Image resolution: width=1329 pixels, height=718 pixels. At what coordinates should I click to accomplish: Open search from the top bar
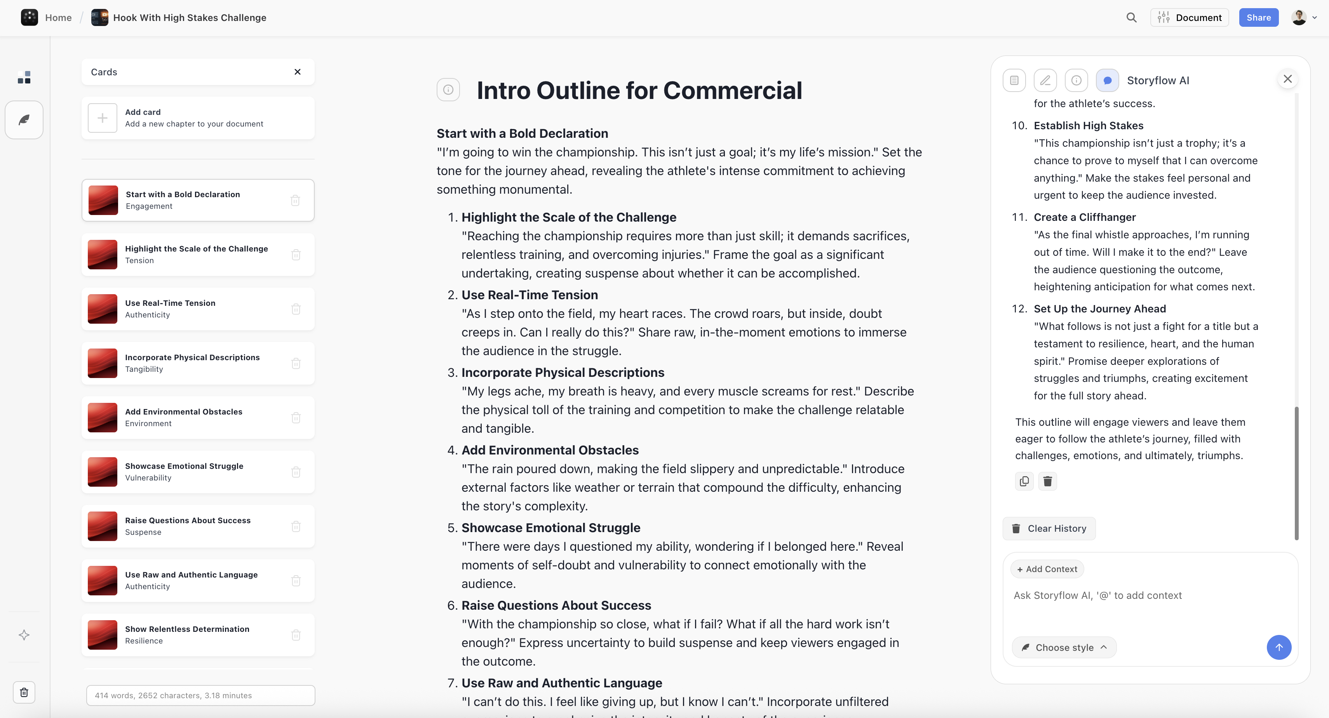1131,17
